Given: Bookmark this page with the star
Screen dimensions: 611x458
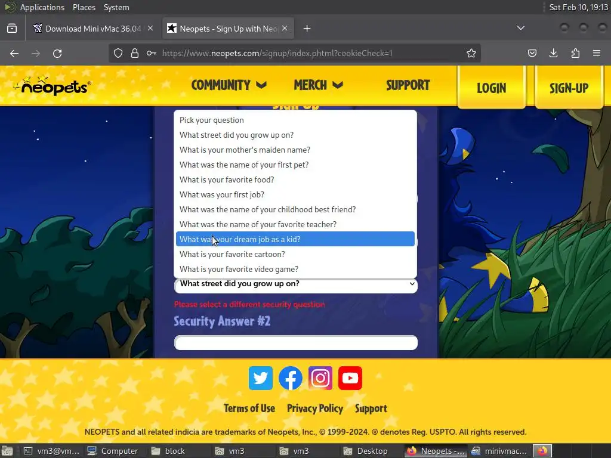Looking at the screenshot, I should tap(471, 53).
